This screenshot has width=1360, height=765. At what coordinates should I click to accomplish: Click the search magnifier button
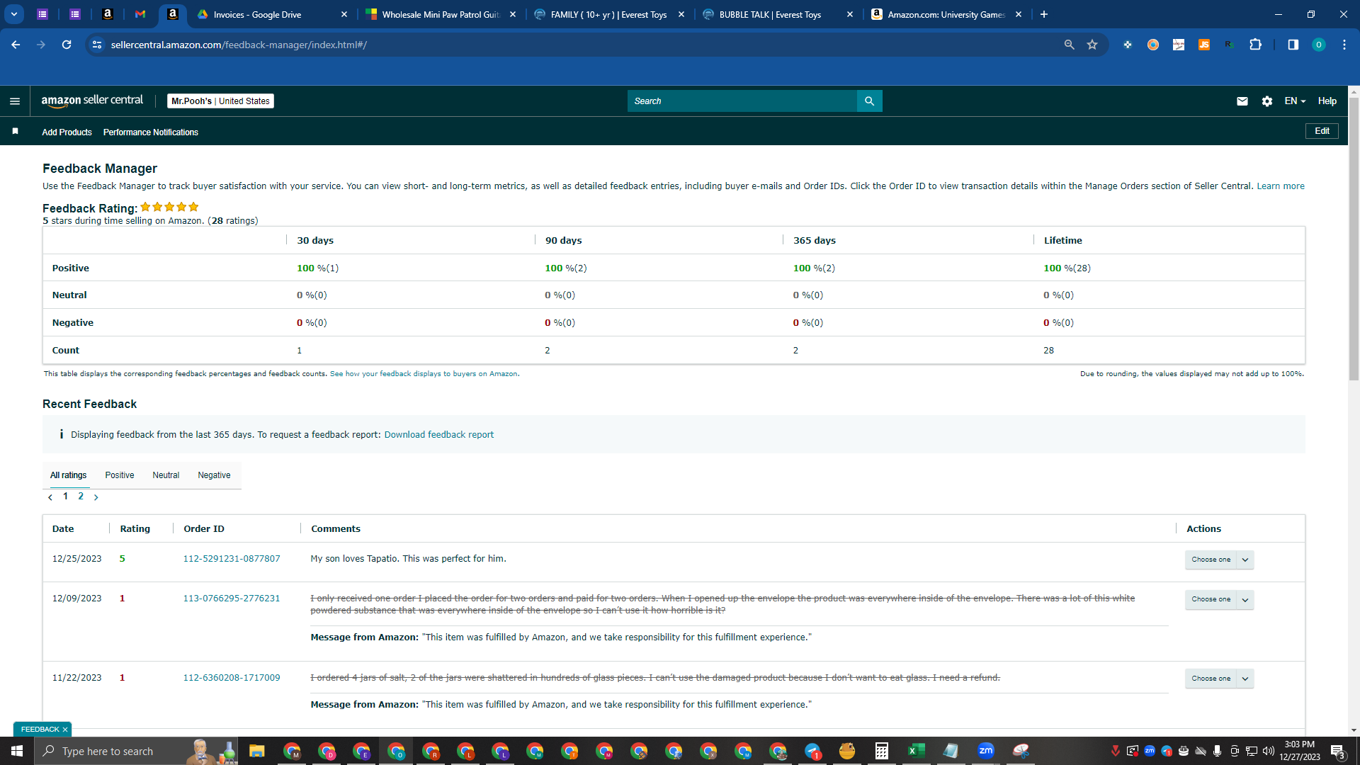coord(869,101)
